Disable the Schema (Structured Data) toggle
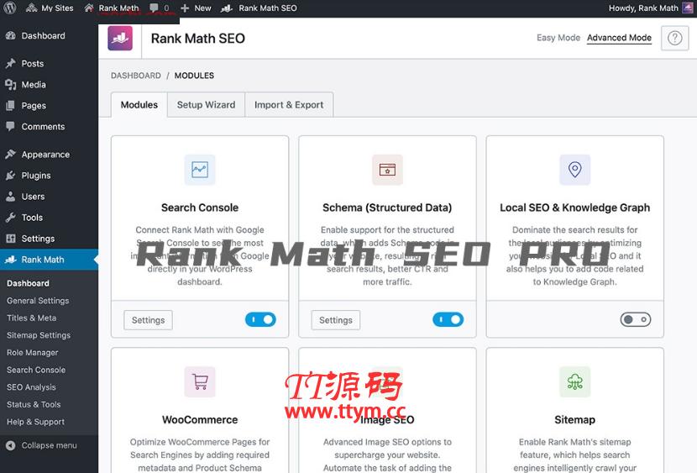The width and height of the screenshot is (697, 473). (x=448, y=319)
